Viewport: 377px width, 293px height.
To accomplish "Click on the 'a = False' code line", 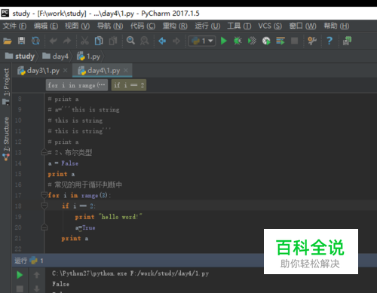I will click(63, 163).
